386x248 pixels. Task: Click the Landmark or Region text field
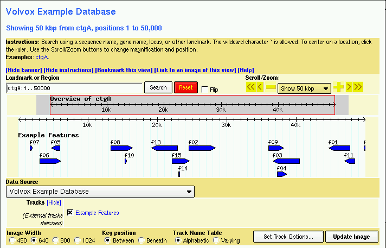pos(74,88)
